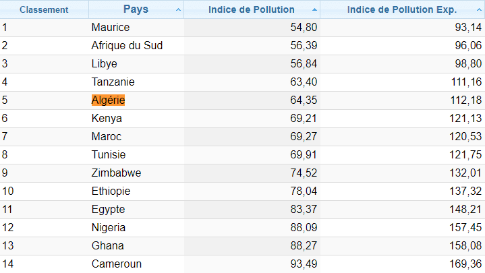Screen dimensions: 485x273
Task: Sort by Indice de Pollution Exp. header
Action: [x=401, y=10]
